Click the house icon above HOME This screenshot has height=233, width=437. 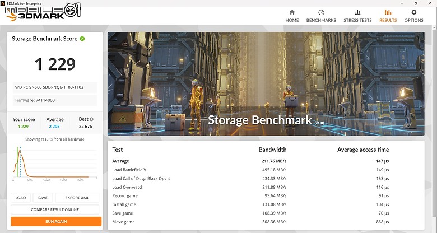[292, 12]
